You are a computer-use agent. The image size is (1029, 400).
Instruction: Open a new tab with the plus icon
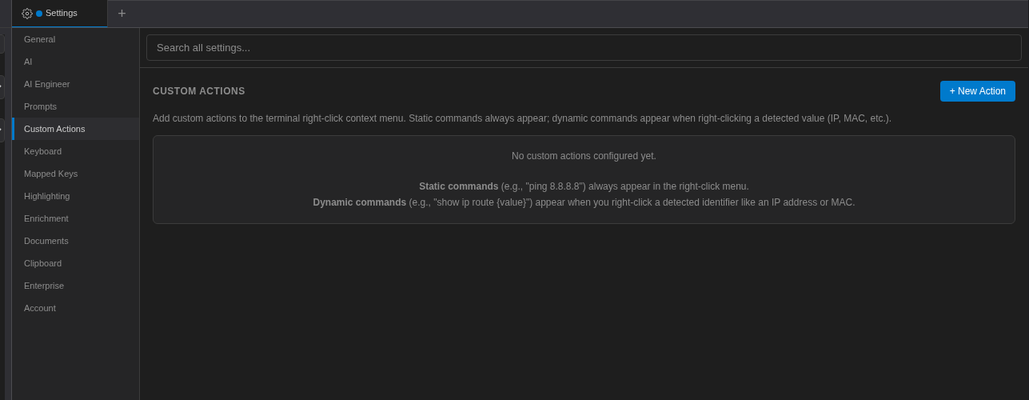[x=122, y=14]
